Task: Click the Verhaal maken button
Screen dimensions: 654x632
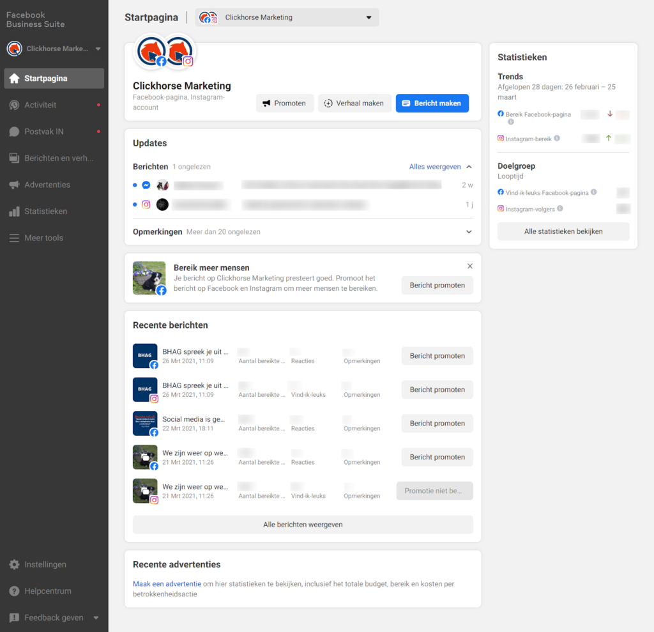Action: 354,103
